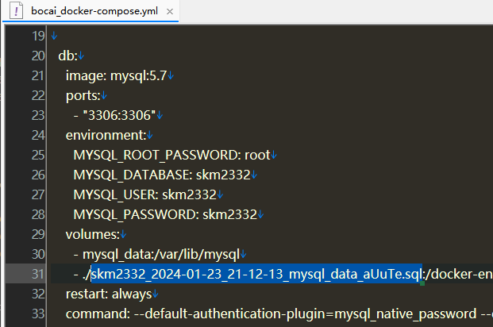Click line number 31 in the gutter
493x327 pixels.
pos(38,274)
